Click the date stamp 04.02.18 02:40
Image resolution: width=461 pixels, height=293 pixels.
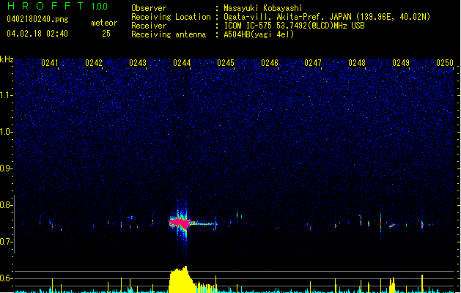coord(37,34)
